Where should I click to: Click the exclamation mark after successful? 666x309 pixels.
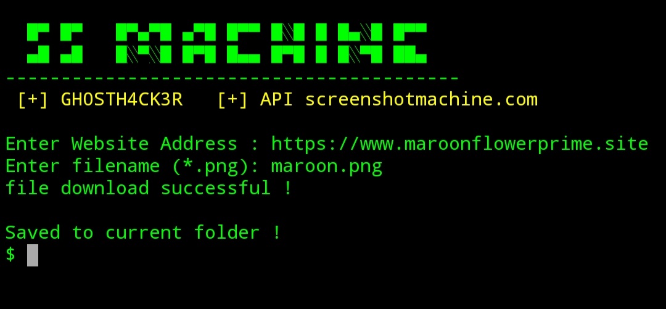click(x=287, y=188)
